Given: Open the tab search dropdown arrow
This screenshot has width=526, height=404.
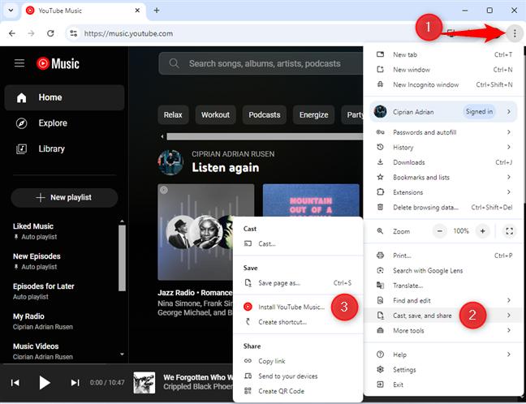Looking at the screenshot, I should tap(11, 10).
